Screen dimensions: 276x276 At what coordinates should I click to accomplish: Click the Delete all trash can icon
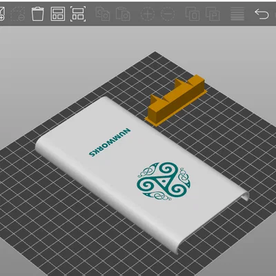38,14
